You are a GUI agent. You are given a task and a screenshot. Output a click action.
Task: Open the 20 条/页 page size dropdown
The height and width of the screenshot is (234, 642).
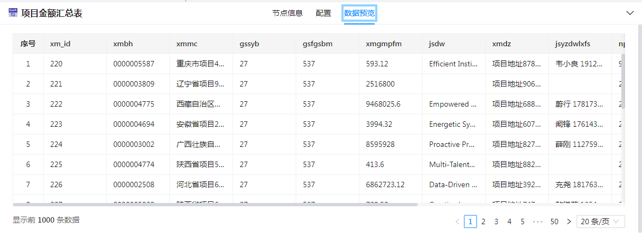[x=601, y=221]
